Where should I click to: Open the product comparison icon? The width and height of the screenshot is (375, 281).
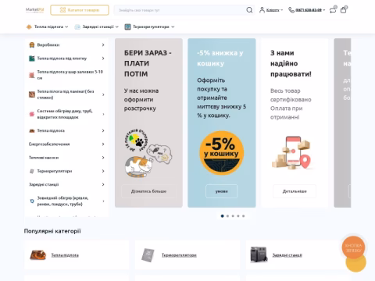click(333, 9)
